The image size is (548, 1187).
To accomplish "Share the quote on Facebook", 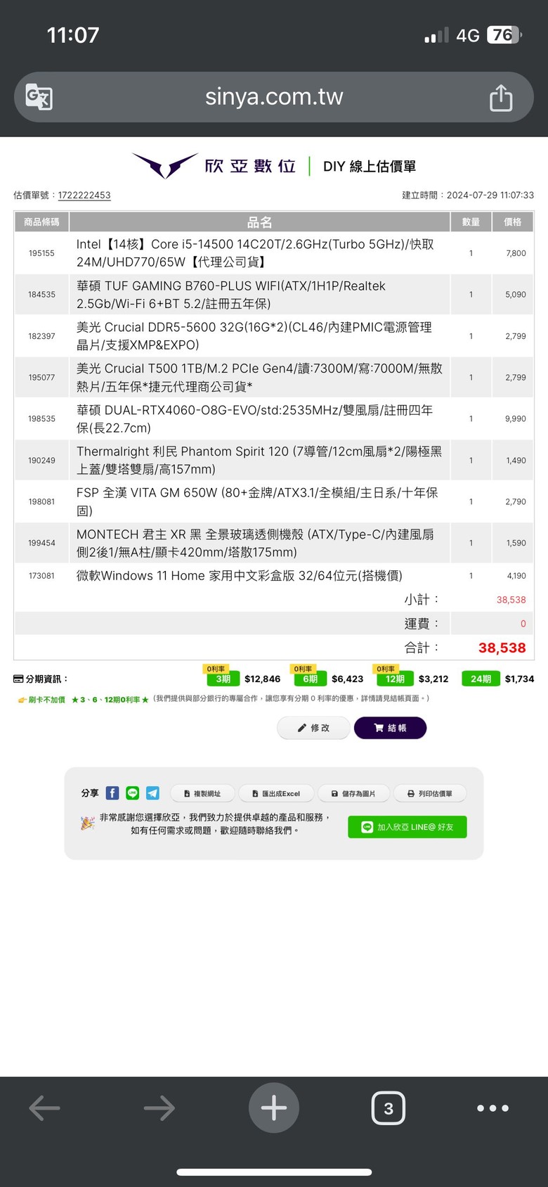I will click(x=112, y=793).
